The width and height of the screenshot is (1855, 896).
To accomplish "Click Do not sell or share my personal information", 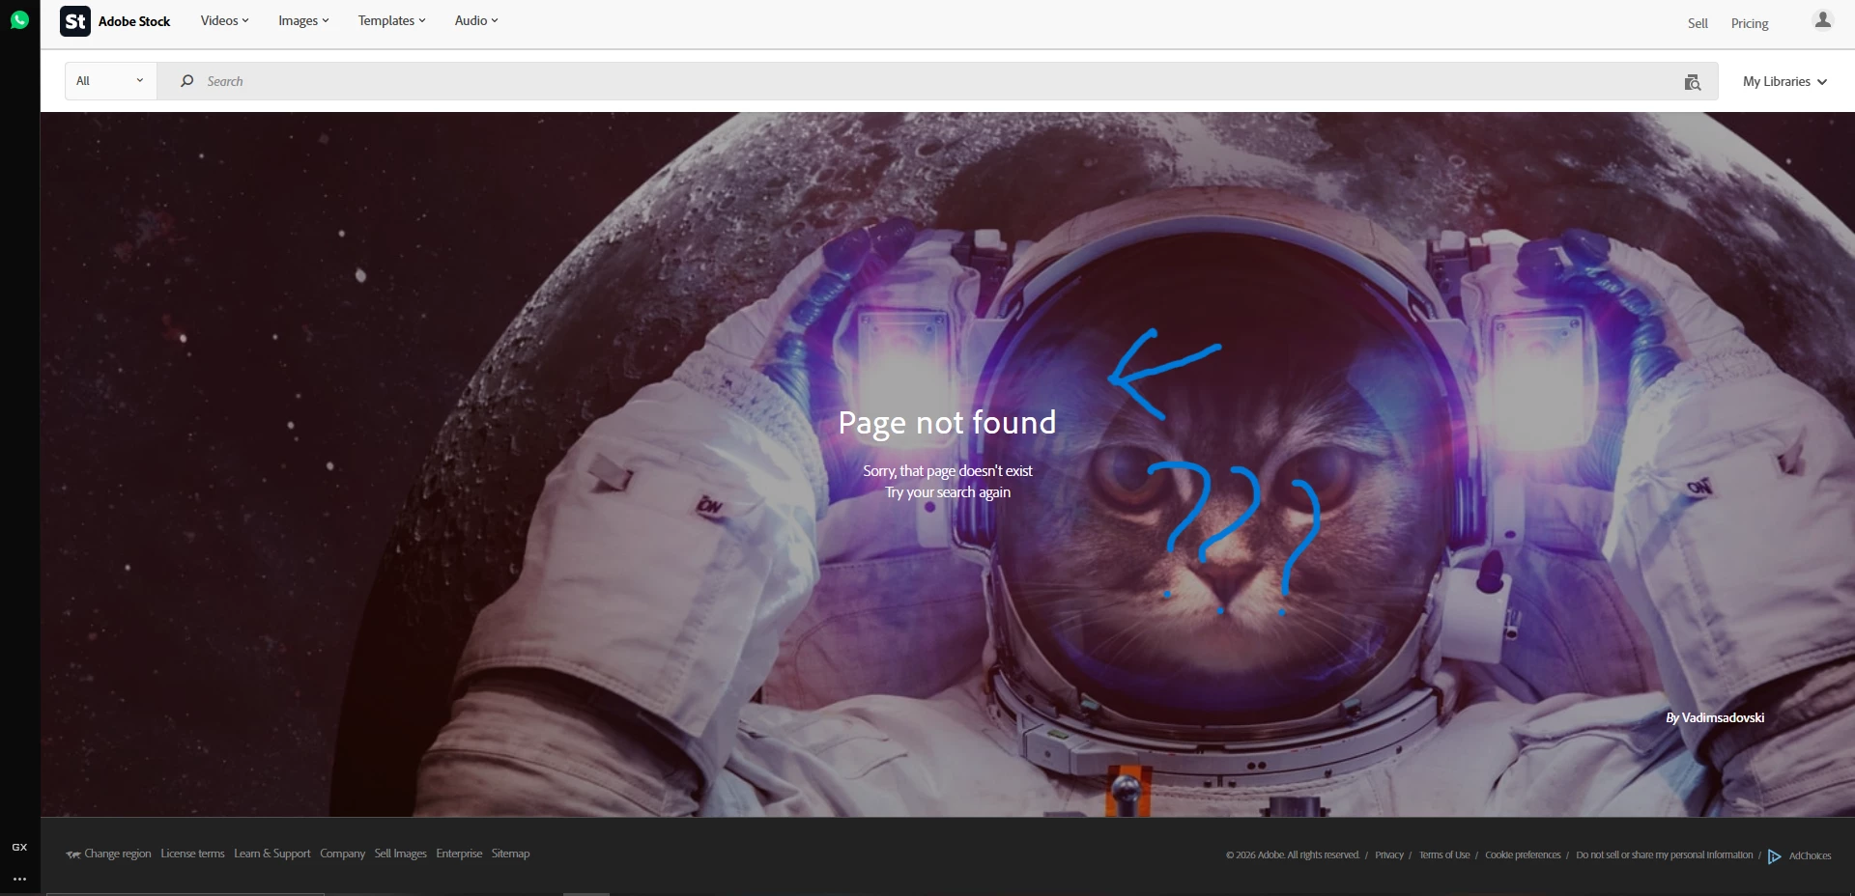I will [1665, 855].
